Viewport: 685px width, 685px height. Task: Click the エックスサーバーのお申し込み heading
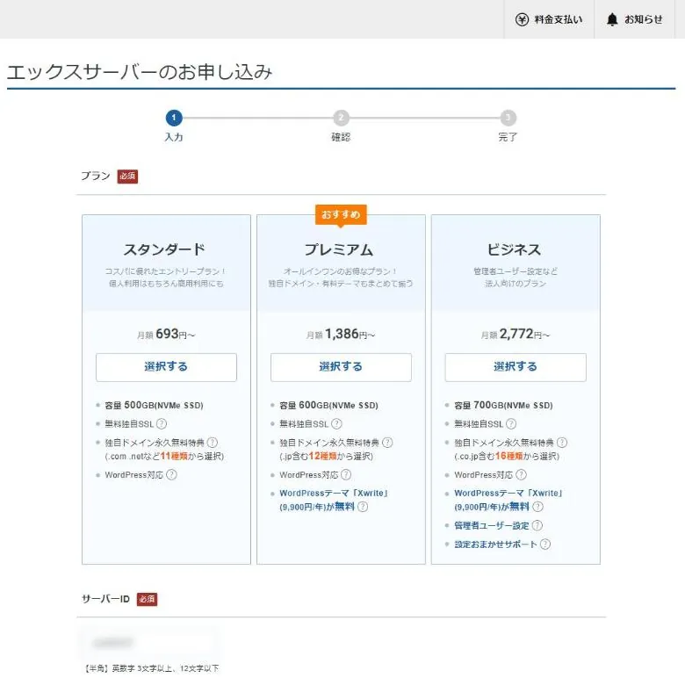click(x=140, y=72)
